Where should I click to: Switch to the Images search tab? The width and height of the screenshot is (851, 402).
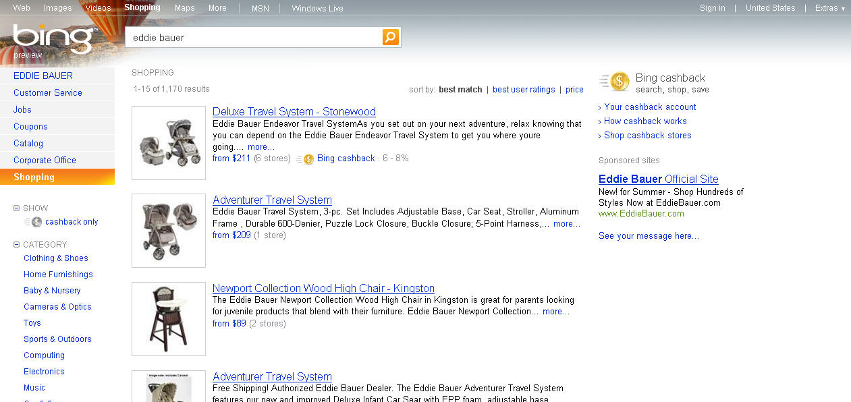coord(57,8)
